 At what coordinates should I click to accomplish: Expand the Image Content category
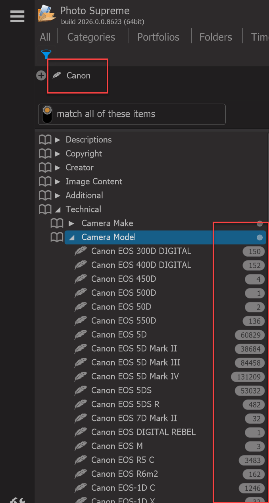tap(58, 181)
